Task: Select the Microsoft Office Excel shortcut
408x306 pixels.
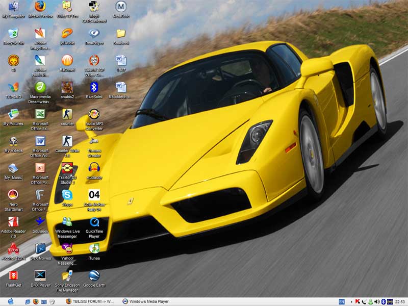Action: 40,120
